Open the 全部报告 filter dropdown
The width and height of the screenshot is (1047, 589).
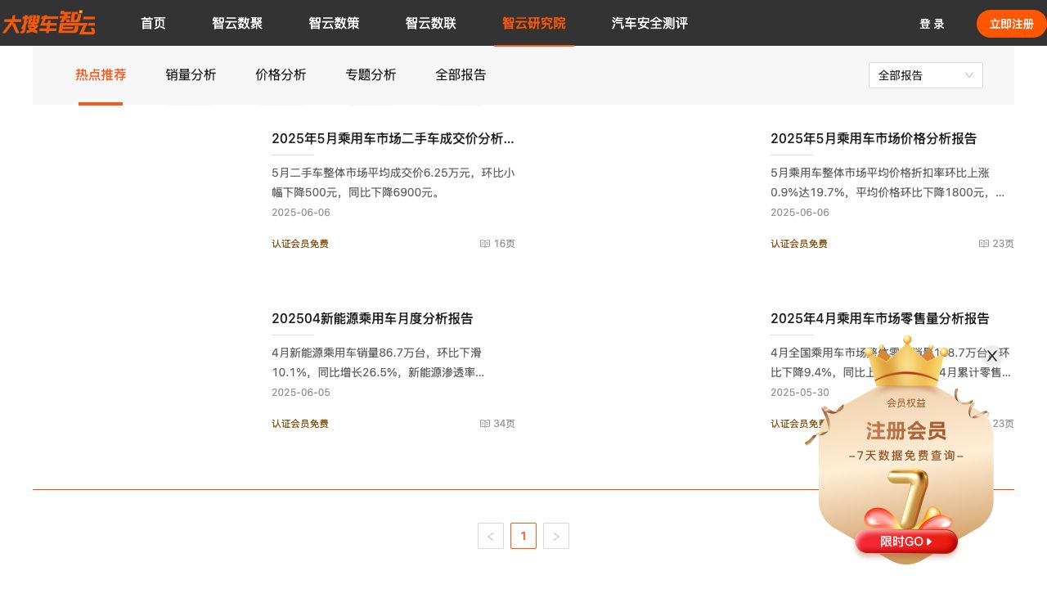point(925,75)
